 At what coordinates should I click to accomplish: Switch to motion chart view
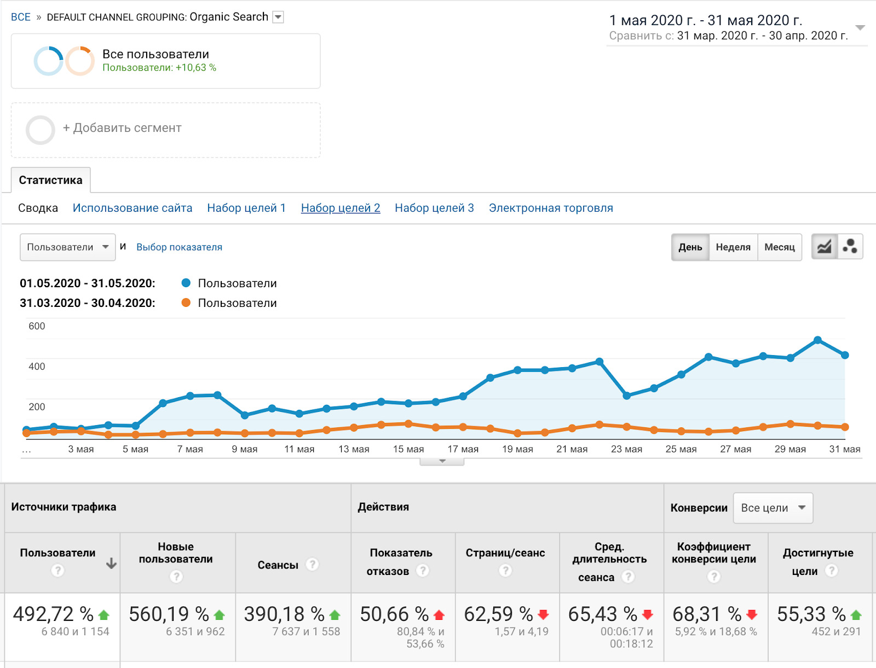[850, 247]
